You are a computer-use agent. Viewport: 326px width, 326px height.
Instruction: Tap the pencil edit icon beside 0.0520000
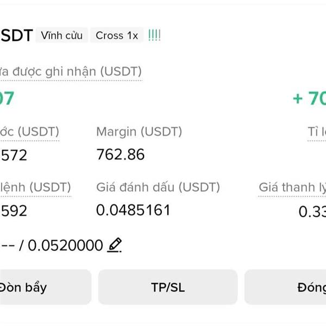tap(114, 245)
